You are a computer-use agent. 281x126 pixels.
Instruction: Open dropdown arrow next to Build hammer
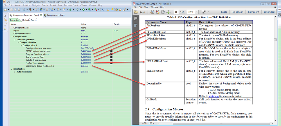(x=33, y=10)
